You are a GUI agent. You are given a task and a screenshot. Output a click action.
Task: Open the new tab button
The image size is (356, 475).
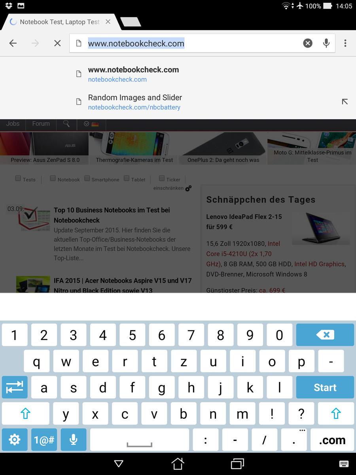[x=130, y=22]
